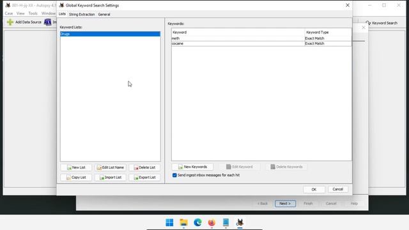Click the Autopsy dog icon in dialog title
The image size is (409, 230).
[x=61, y=5]
